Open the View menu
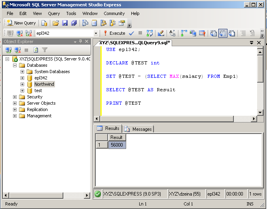The image size is (267, 209). click(37, 13)
